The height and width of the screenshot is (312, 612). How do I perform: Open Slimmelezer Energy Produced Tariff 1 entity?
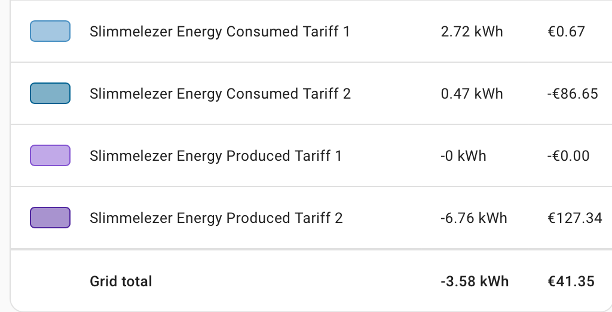216,156
